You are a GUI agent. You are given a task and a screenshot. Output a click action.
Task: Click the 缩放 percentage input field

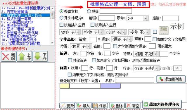[x=93, y=39]
